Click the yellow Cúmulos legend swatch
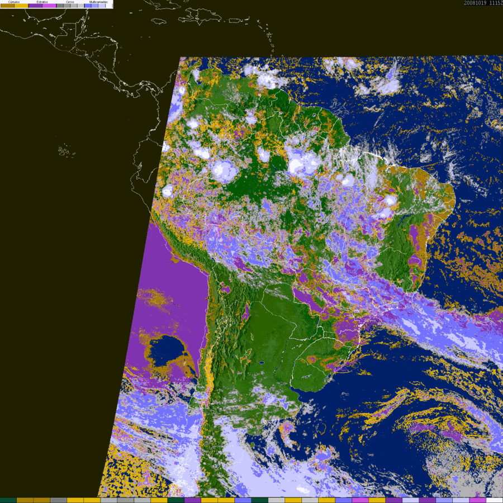 pos(21,6)
